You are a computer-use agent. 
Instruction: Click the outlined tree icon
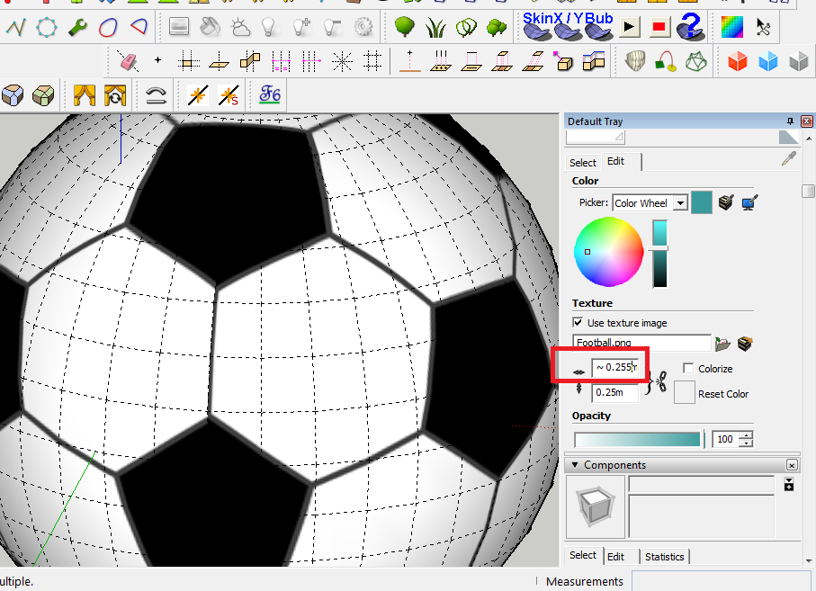[x=466, y=27]
